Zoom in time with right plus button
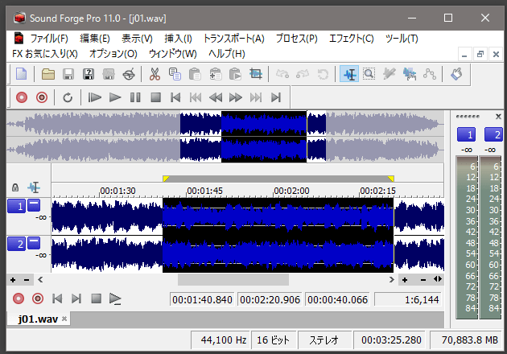The height and width of the screenshot is (354, 507). [x=405, y=280]
